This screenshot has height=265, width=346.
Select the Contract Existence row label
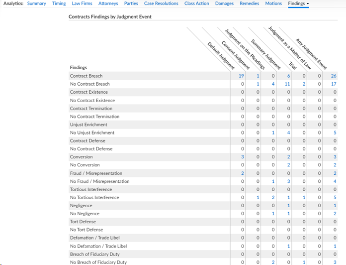click(x=89, y=92)
